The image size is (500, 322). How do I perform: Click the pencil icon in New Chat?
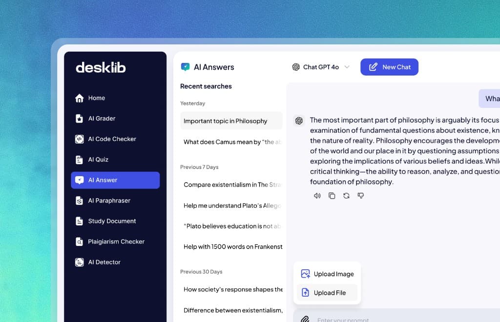coord(373,67)
